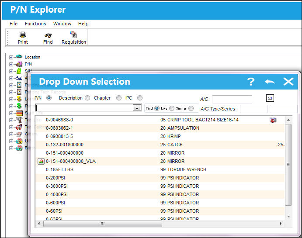Expand the Batch tree node

click(11, 148)
